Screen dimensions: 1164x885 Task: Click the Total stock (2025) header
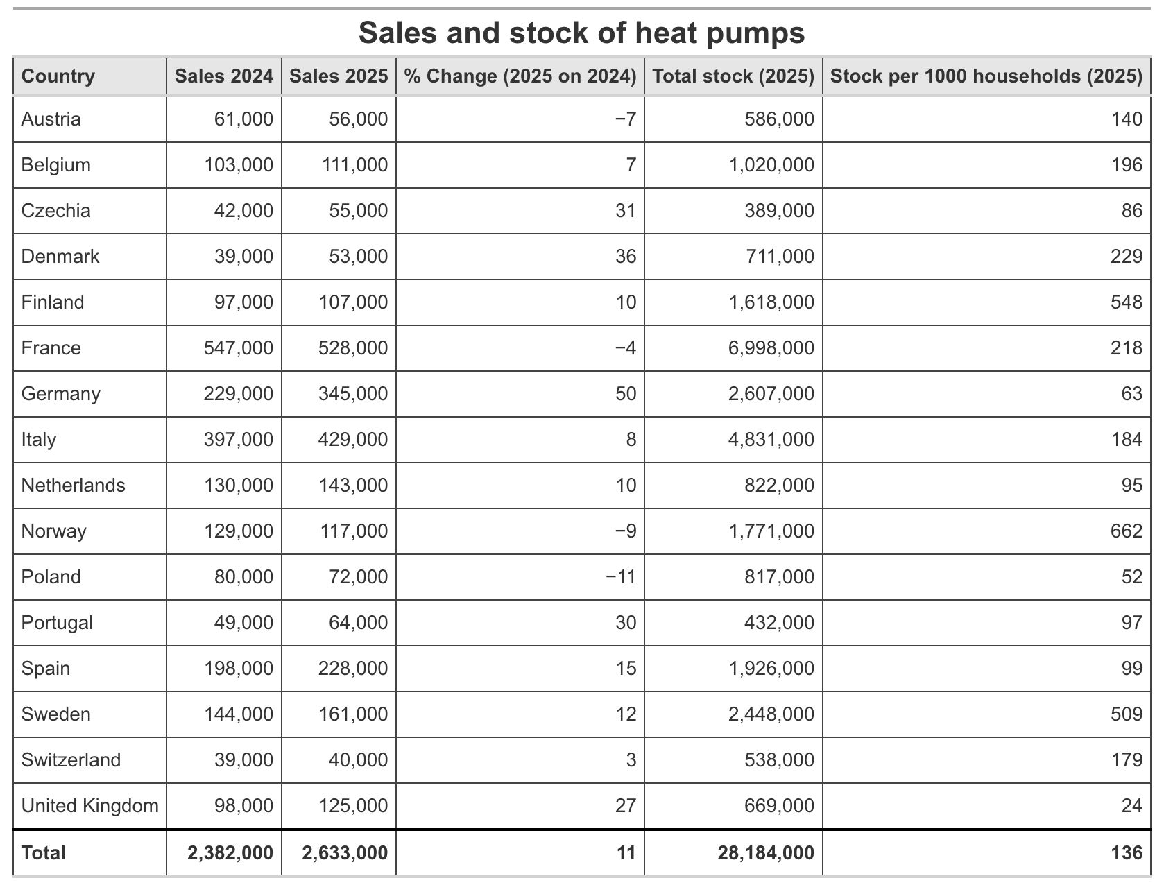click(733, 76)
